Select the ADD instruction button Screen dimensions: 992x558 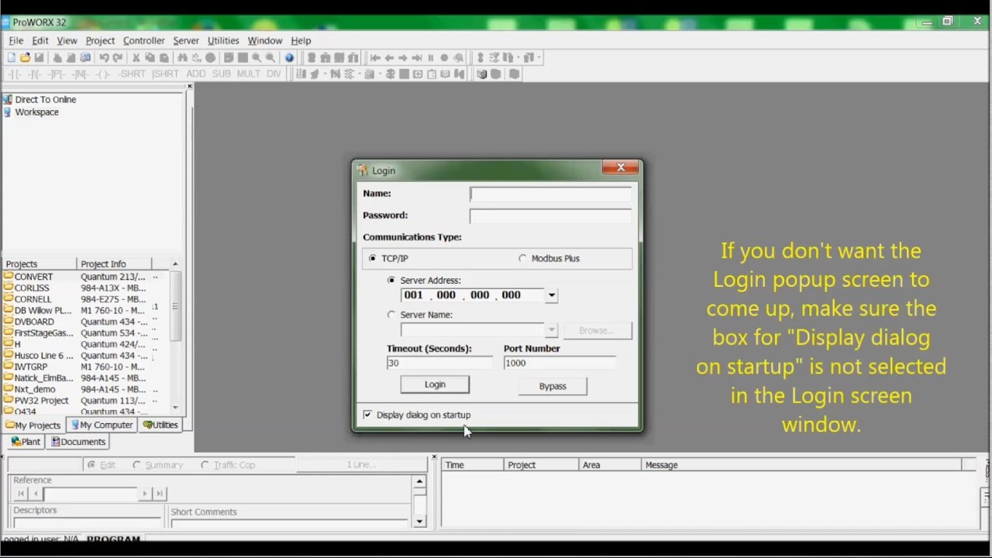click(x=196, y=74)
